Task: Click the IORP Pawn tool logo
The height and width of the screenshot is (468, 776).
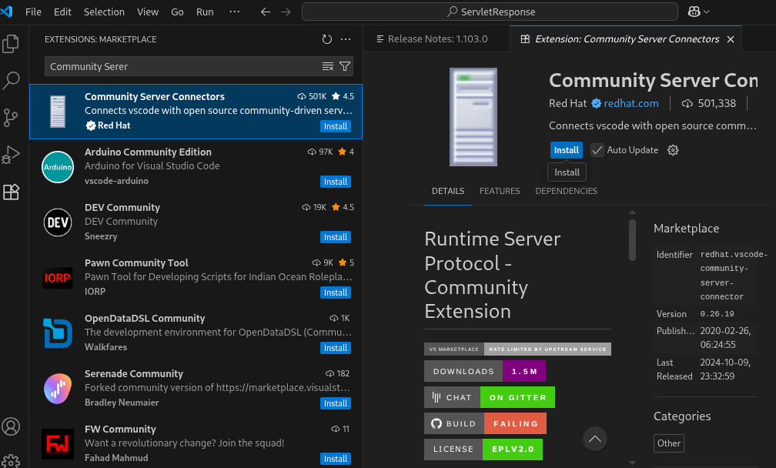Action: (58, 278)
